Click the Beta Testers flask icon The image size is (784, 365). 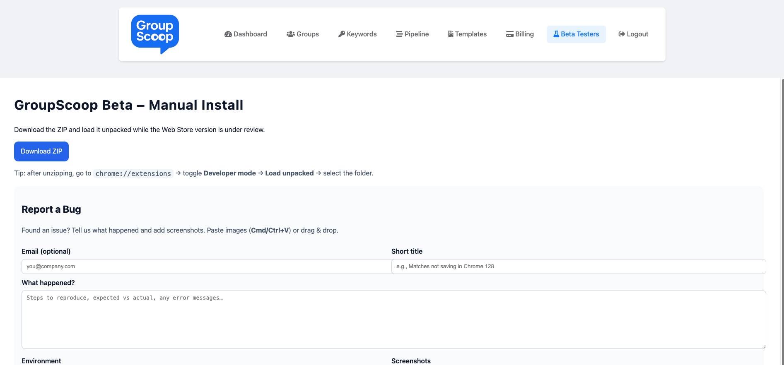click(x=556, y=34)
